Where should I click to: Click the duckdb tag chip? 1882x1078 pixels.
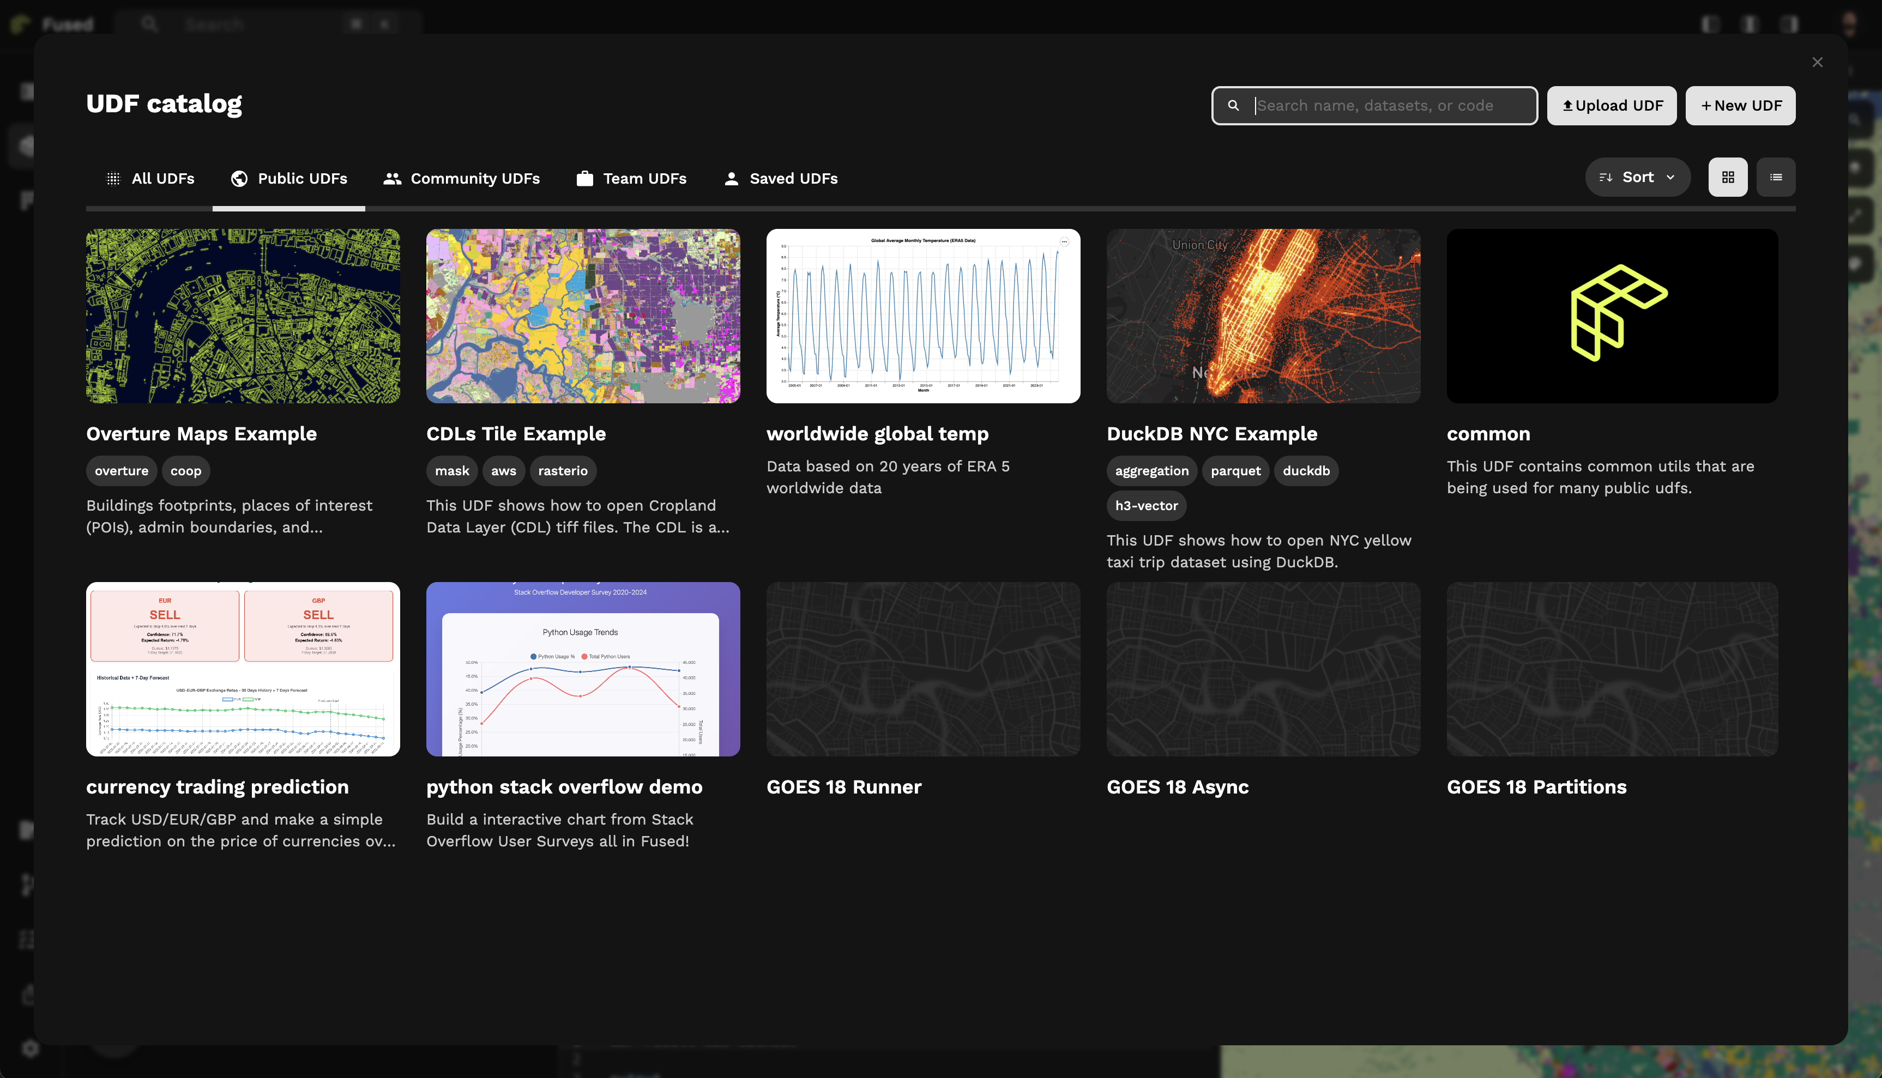[1305, 471]
